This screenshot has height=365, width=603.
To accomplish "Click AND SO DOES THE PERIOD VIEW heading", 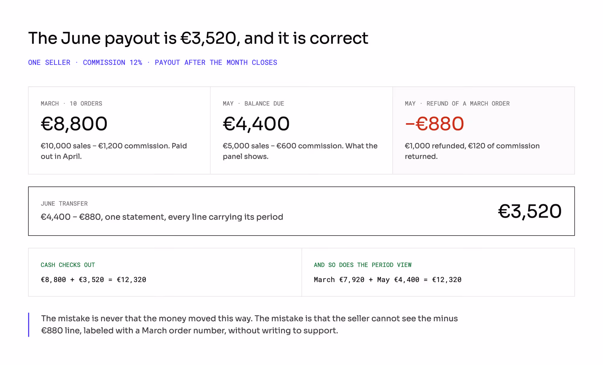I will 363,265.
